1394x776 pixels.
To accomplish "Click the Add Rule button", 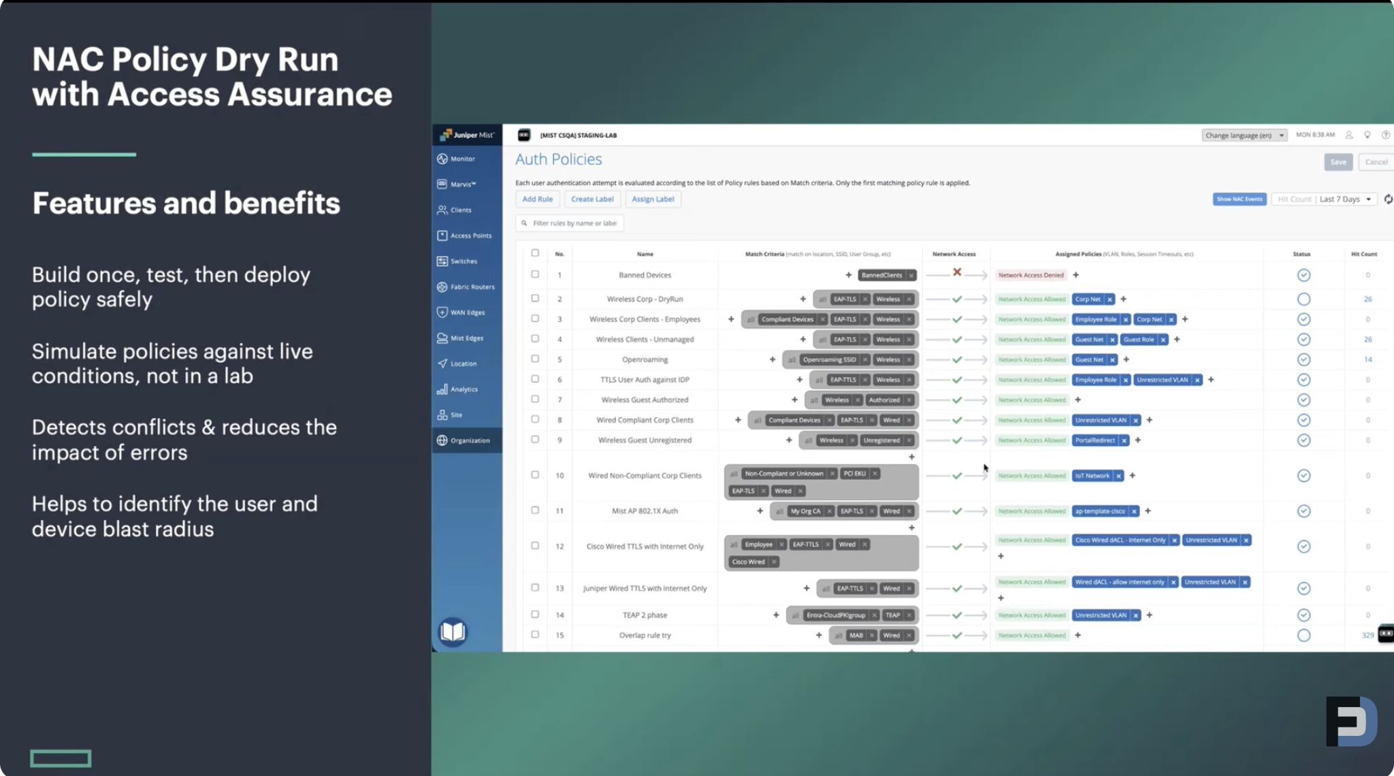I will pyautogui.click(x=538, y=199).
